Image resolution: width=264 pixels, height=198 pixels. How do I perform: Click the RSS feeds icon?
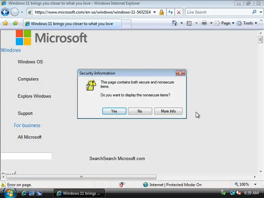tap(189, 23)
